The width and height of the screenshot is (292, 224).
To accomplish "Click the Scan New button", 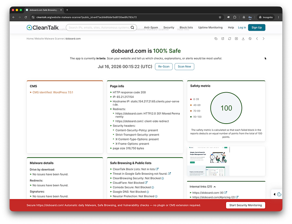I will click(184, 66).
